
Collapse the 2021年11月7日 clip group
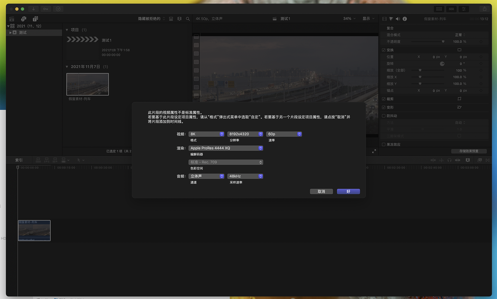(x=67, y=66)
